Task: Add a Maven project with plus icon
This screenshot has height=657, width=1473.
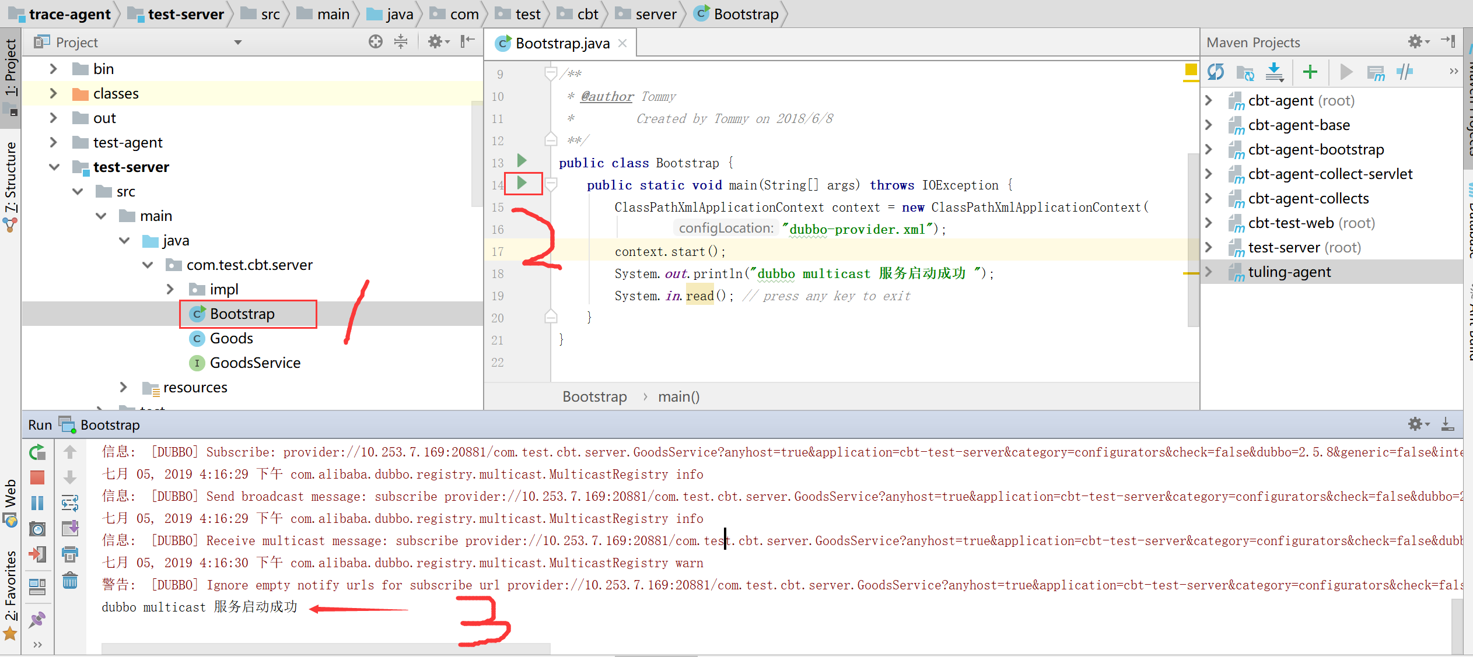Action: pyautogui.click(x=1310, y=72)
